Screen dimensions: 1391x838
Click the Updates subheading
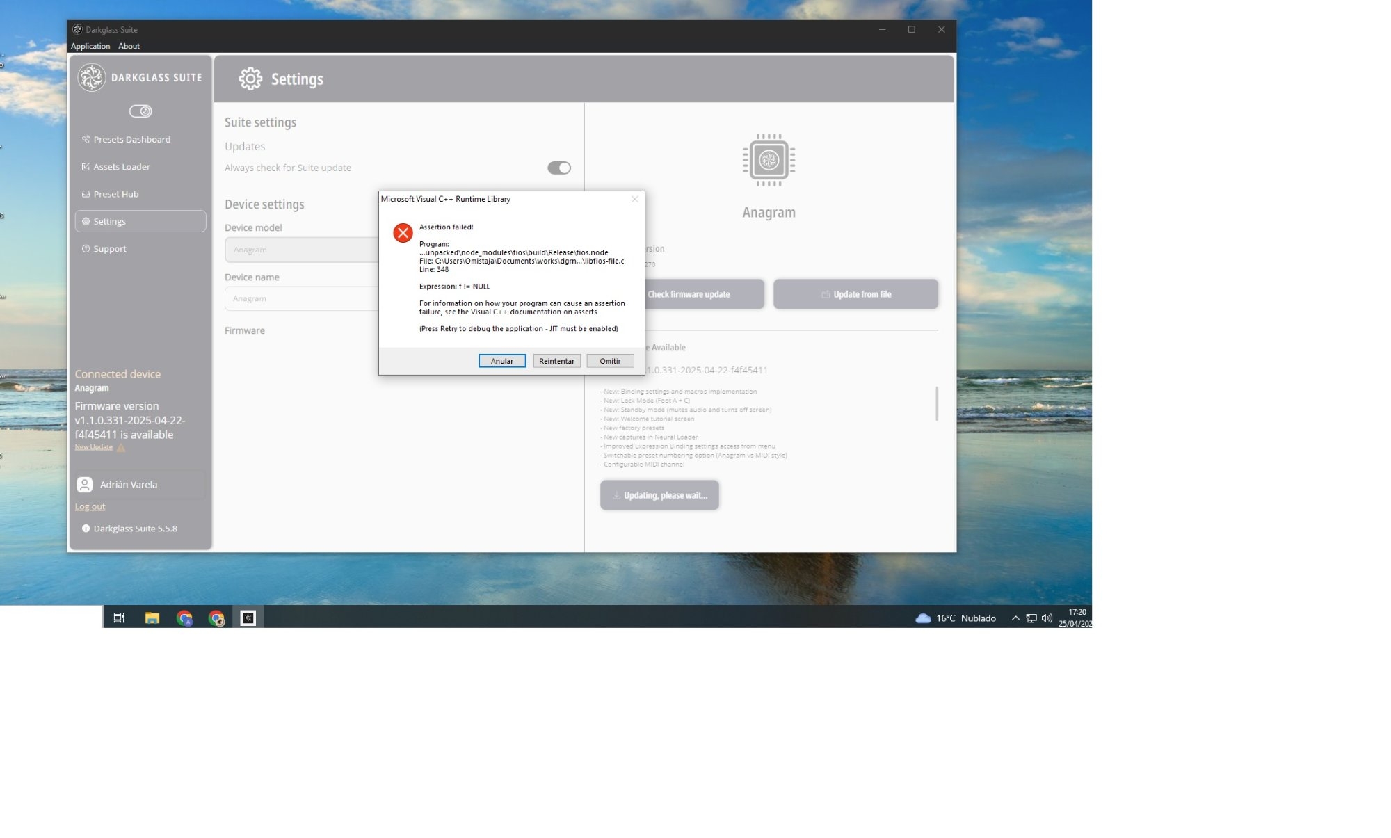245,147
